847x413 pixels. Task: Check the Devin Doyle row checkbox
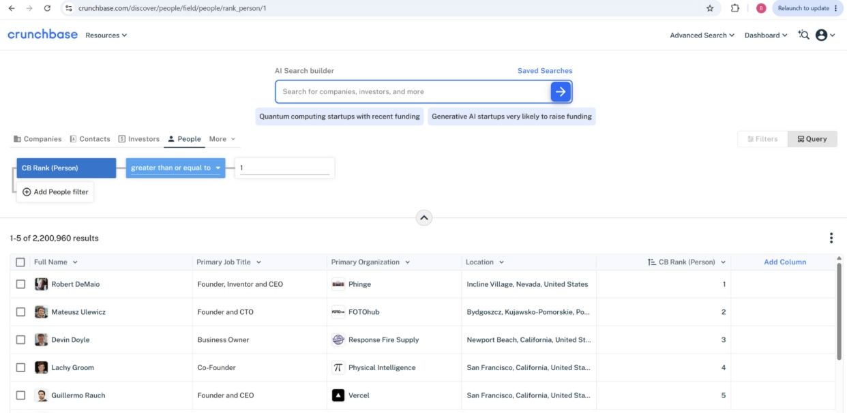tap(20, 339)
